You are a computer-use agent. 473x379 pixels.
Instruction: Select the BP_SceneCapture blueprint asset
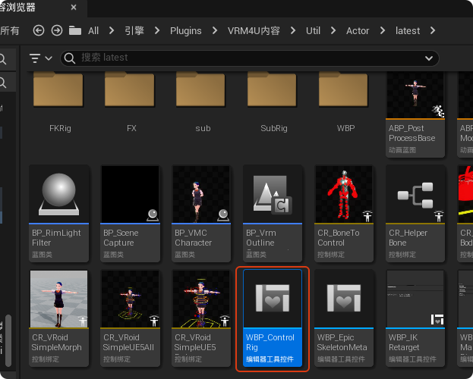click(x=130, y=214)
